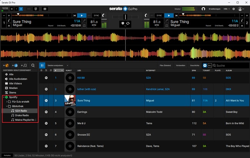
Task: Open the Files (Dateien) panel tab
Action: click(165, 66)
